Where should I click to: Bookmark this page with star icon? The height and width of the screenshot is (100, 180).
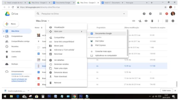tap(166, 7)
